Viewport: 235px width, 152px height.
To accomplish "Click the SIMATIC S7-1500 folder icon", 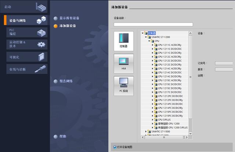I will coord(149,131).
